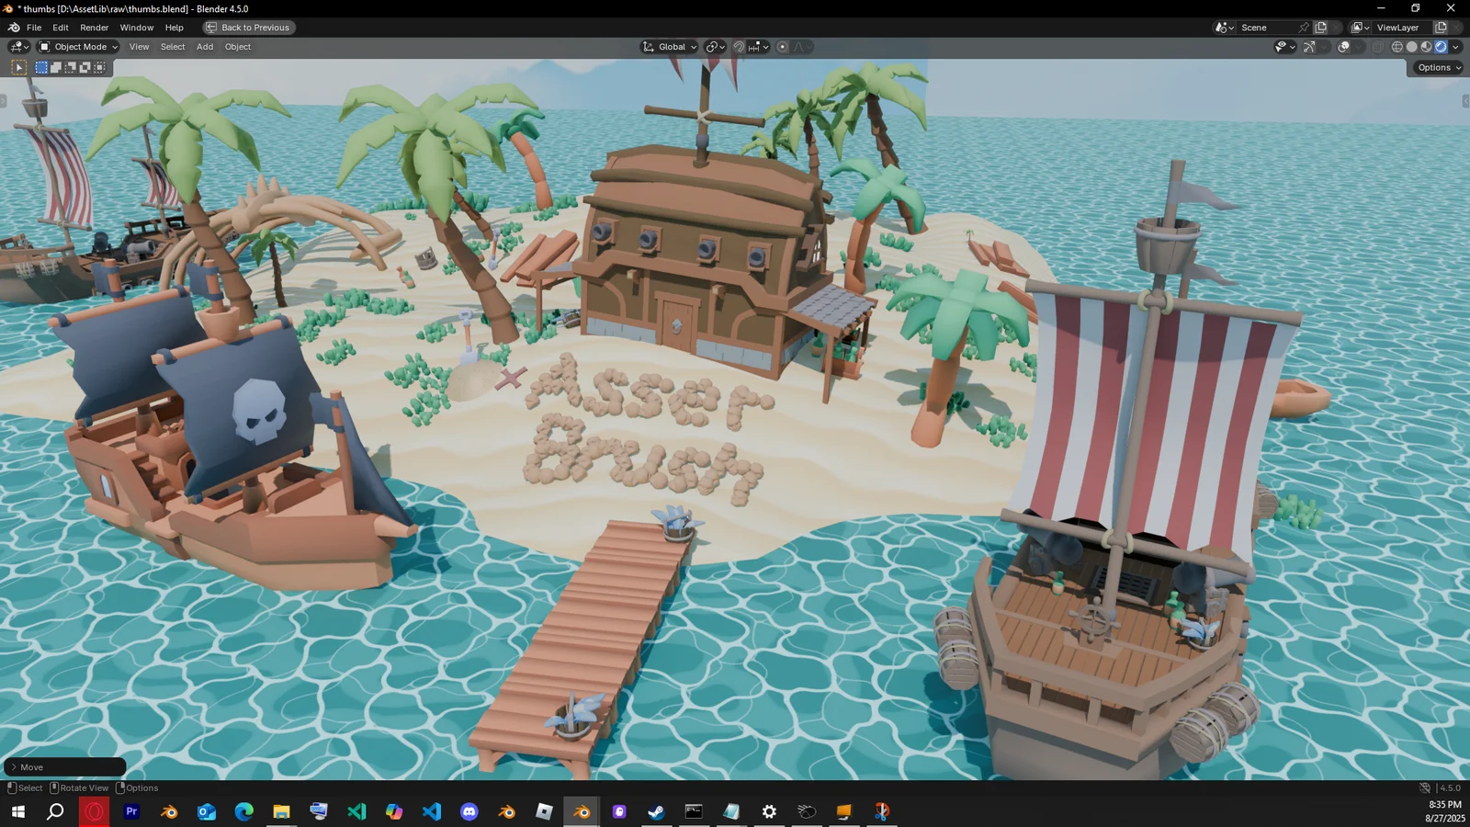Open the Object menu

tap(237, 46)
